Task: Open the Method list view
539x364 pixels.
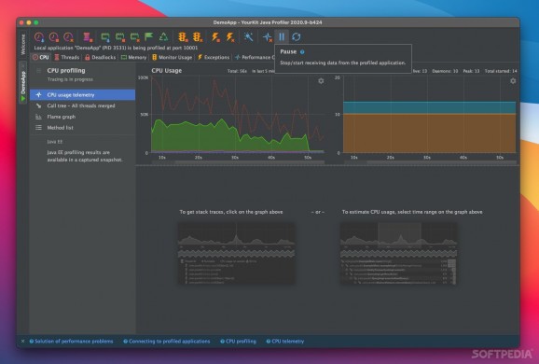Action: [x=82, y=128]
